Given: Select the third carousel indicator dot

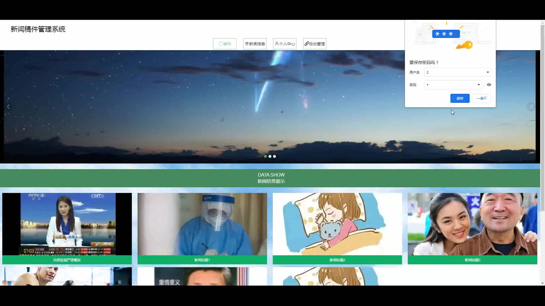Looking at the screenshot, I should pyautogui.click(x=274, y=156).
